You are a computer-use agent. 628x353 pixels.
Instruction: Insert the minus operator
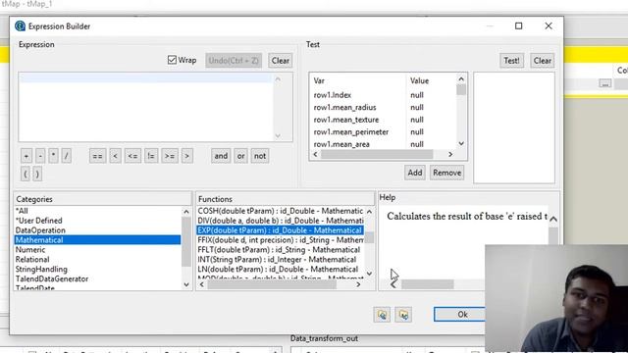point(40,156)
